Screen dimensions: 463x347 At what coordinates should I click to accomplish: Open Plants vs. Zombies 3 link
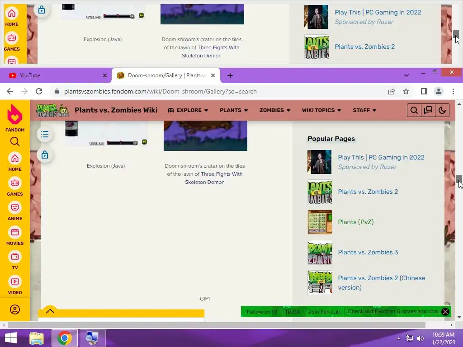[368, 252]
